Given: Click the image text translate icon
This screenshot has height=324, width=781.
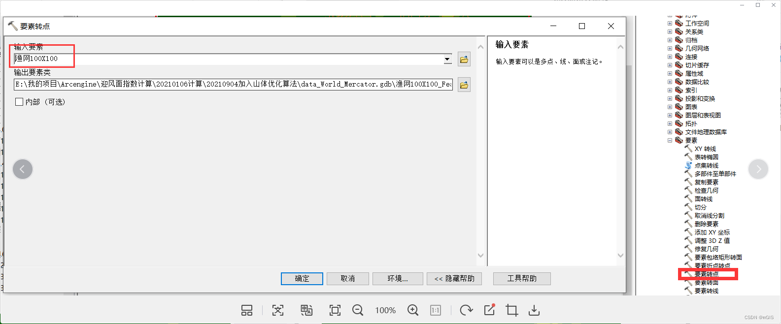Looking at the screenshot, I should (306, 310).
